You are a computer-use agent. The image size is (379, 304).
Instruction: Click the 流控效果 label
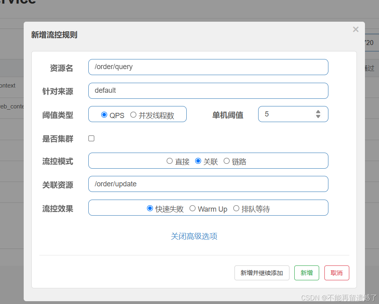click(x=57, y=209)
